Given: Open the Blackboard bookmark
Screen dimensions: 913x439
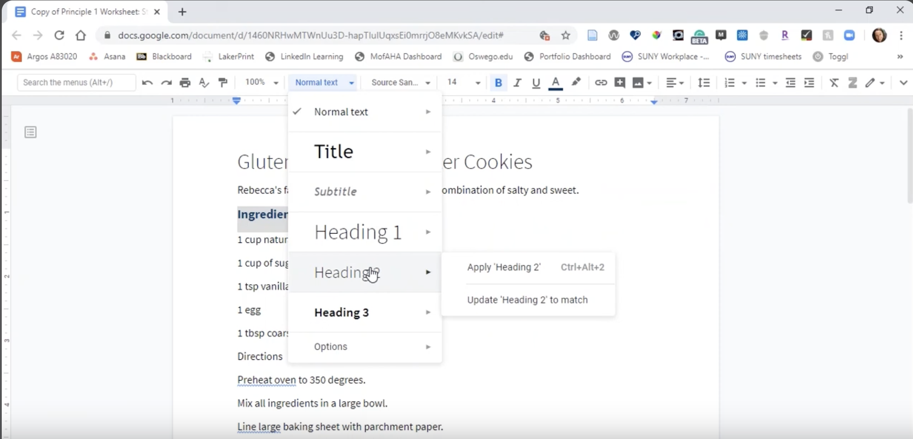Looking at the screenshot, I should click(164, 57).
